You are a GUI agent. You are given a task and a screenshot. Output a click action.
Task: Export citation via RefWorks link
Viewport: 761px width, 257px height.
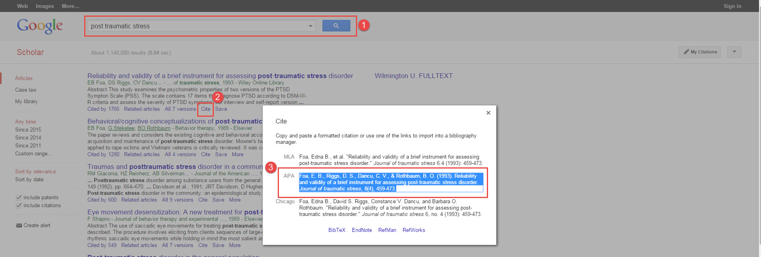414,230
